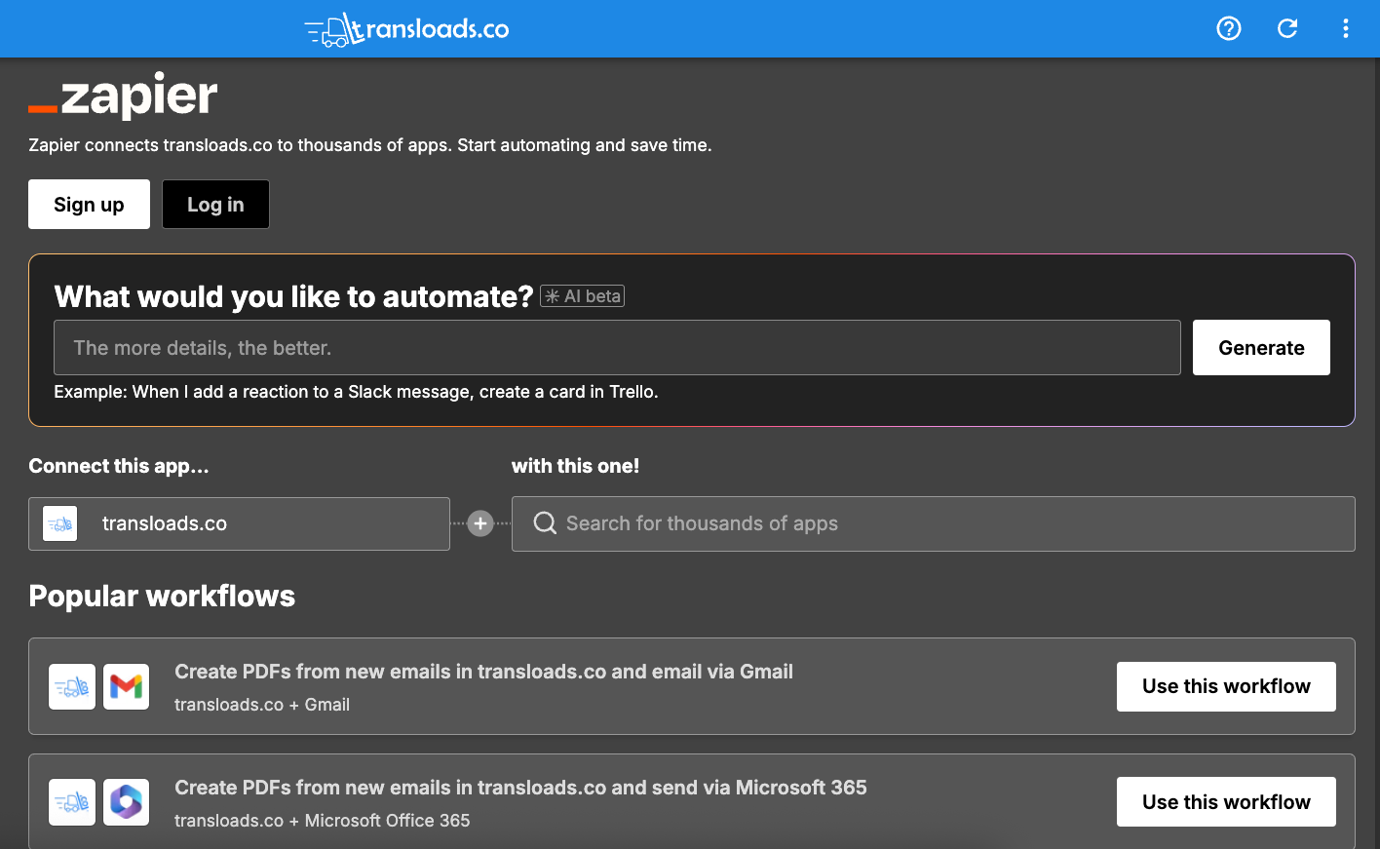Click the 'Example: When I add a reaction' text
This screenshot has width=1380, height=849.
(356, 392)
